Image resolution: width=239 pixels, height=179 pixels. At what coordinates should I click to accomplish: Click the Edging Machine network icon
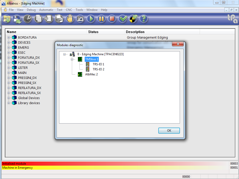[72, 54]
